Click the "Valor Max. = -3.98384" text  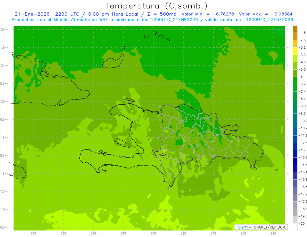click(x=266, y=14)
